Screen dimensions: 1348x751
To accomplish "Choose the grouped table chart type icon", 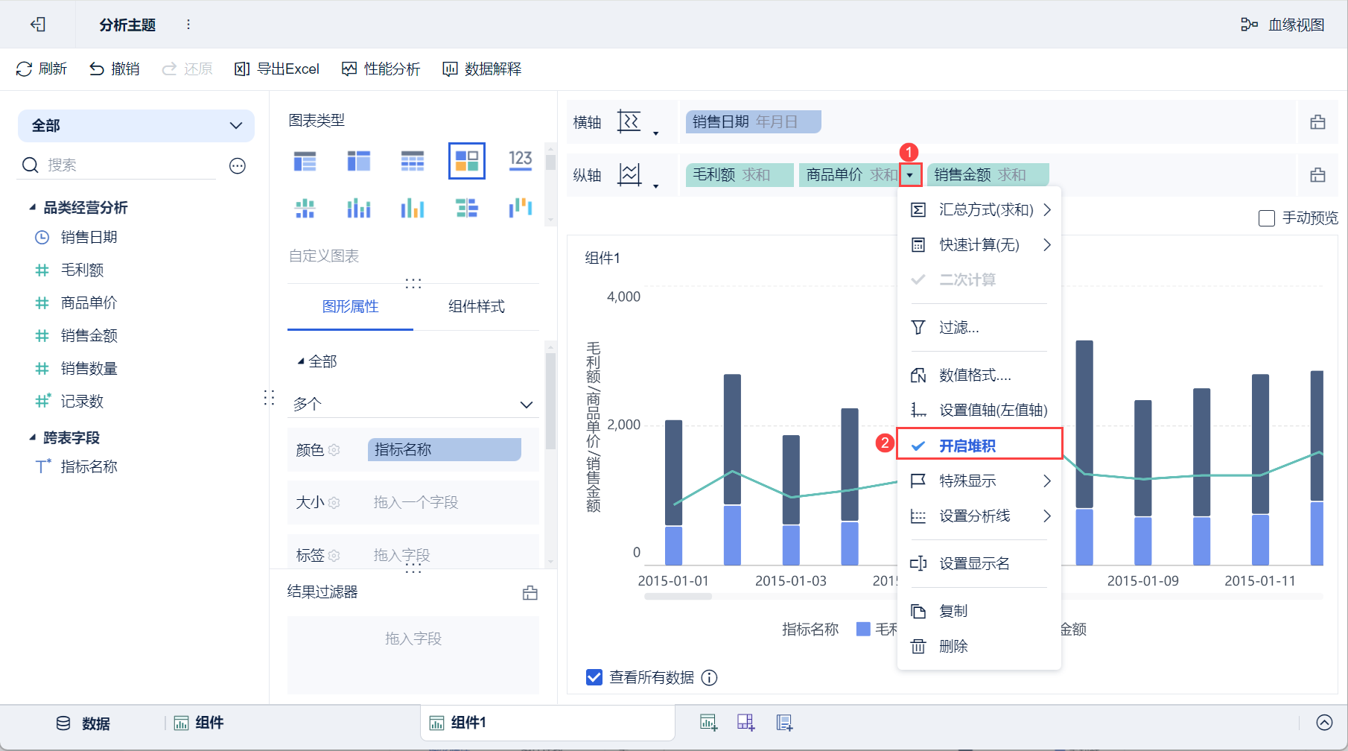I will pyautogui.click(x=305, y=160).
